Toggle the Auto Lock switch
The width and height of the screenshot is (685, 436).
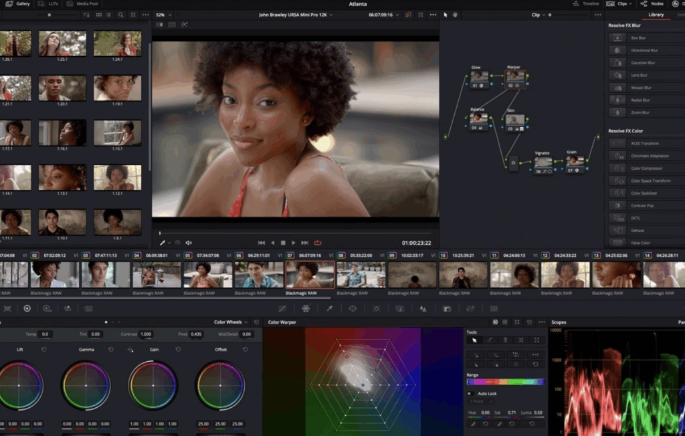coord(470,394)
